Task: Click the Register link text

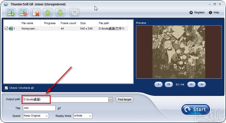Action: [200, 12]
